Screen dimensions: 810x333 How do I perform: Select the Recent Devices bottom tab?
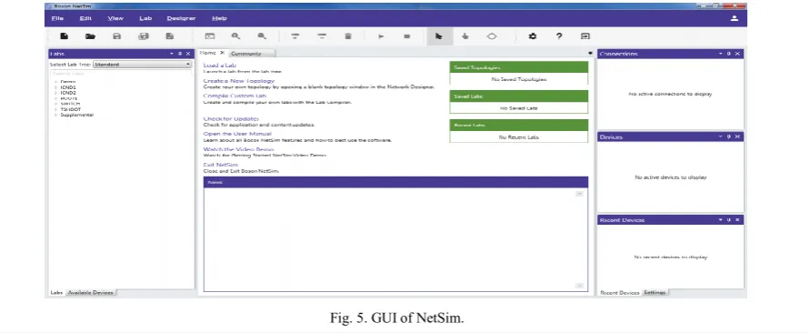click(x=619, y=293)
